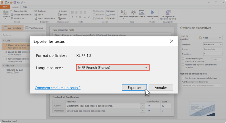This screenshot has width=226, height=123.
Task: Insert a new Question from ribbon
Action: tap(6, 14)
